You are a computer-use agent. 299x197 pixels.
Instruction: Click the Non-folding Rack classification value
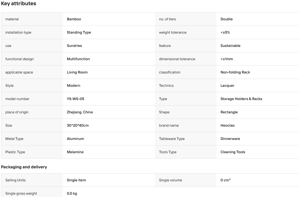235,72
